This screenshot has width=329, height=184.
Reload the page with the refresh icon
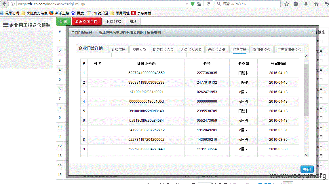click(208, 4)
